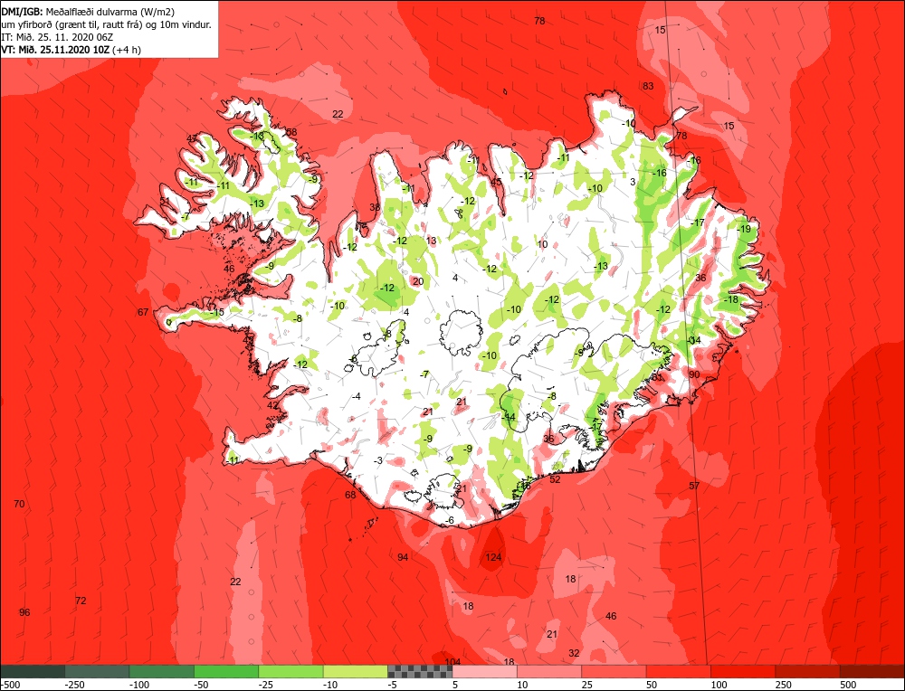Click the legend label '-100'
Viewport: 905px width, 691px height.
point(139,685)
